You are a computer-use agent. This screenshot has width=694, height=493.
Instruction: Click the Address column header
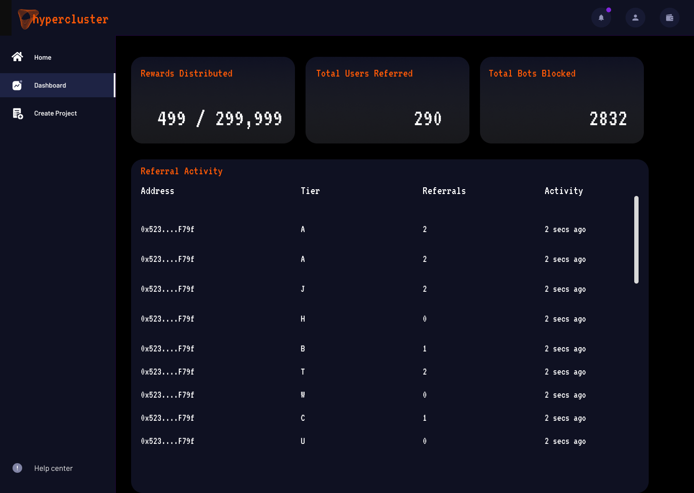[x=158, y=191]
